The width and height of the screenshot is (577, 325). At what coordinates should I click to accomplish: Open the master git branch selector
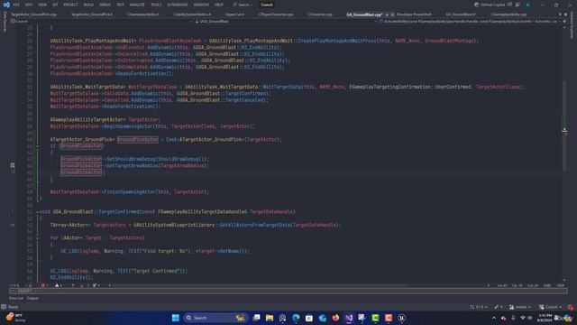[x=520, y=307]
